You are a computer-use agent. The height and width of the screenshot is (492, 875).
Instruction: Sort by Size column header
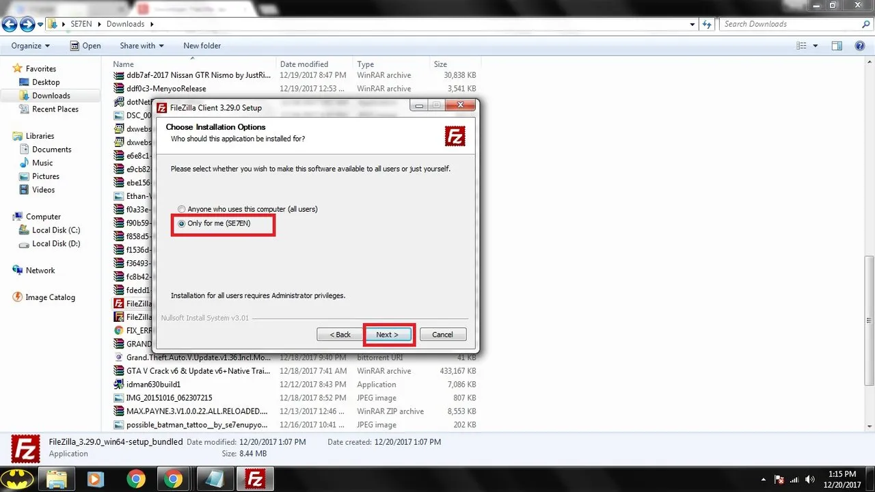click(455, 64)
